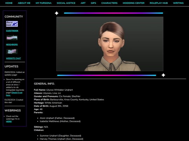
Task: Click the Chat pixel badge icon
Action: click(12, 52)
